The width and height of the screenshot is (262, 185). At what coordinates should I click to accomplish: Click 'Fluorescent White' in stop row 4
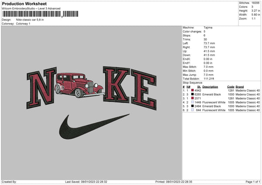click(214, 103)
